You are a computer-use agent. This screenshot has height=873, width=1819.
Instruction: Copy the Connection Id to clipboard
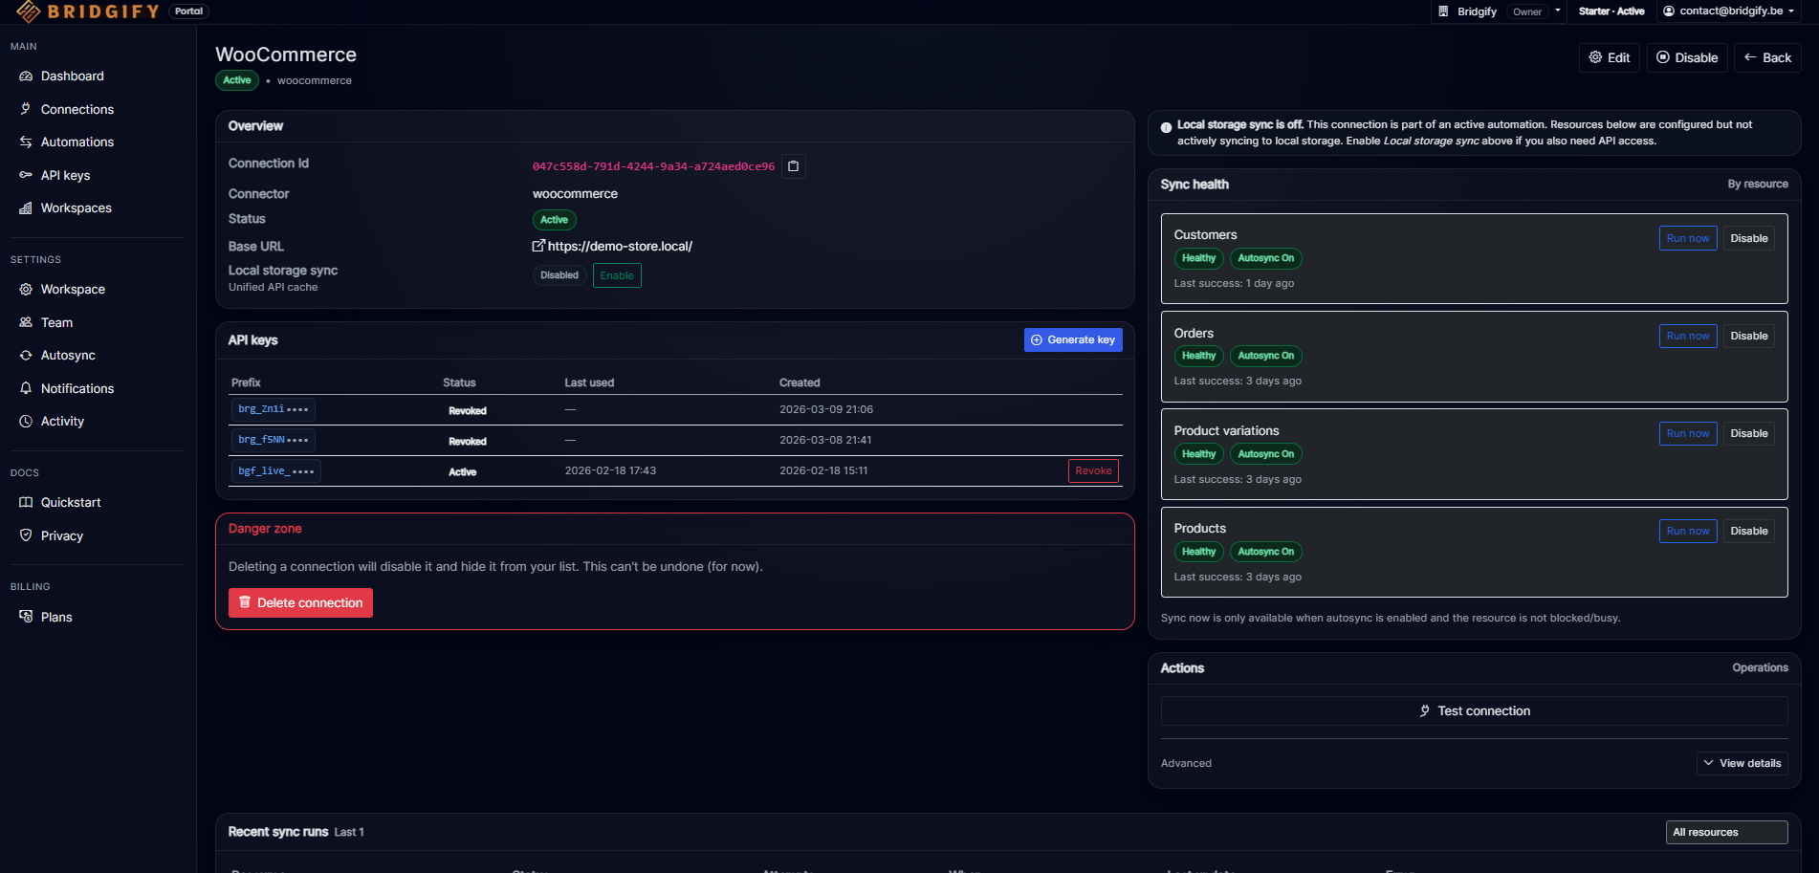[793, 166]
